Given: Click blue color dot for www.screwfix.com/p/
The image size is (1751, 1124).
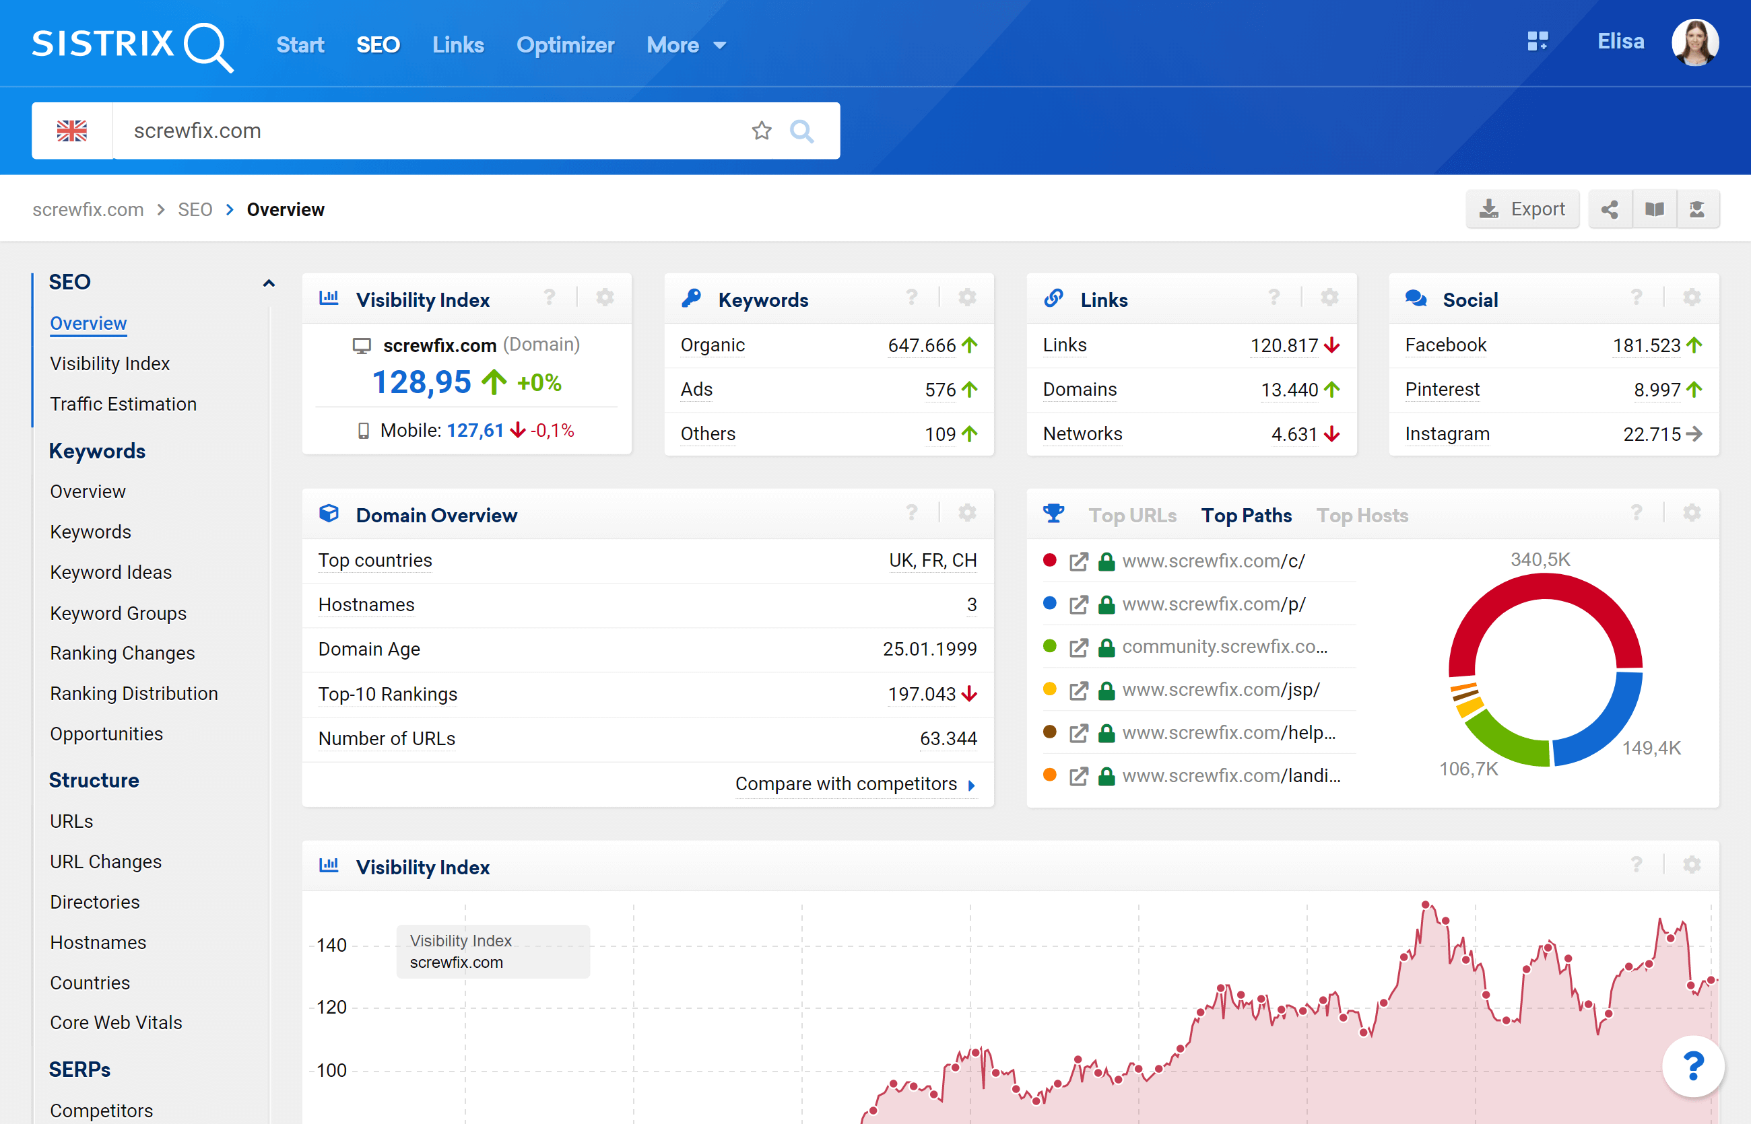Looking at the screenshot, I should [x=1050, y=604].
